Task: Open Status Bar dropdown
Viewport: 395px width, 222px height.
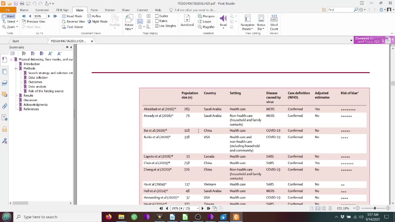Action: click(x=261, y=27)
